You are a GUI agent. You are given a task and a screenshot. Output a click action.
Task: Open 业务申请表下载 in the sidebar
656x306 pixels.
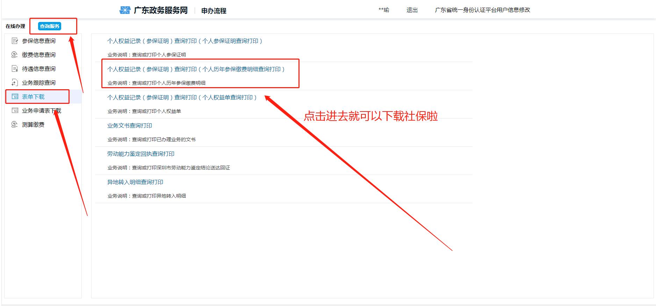tap(42, 110)
